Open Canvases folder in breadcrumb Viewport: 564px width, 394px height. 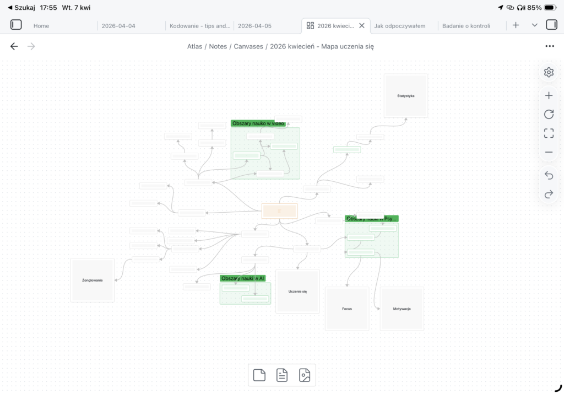point(248,46)
